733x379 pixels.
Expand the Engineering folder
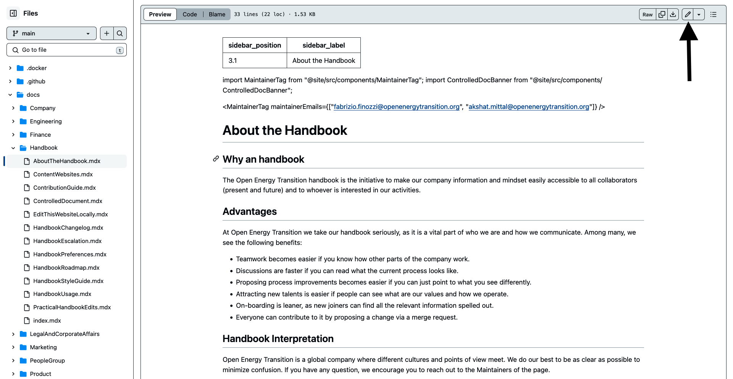(x=13, y=122)
